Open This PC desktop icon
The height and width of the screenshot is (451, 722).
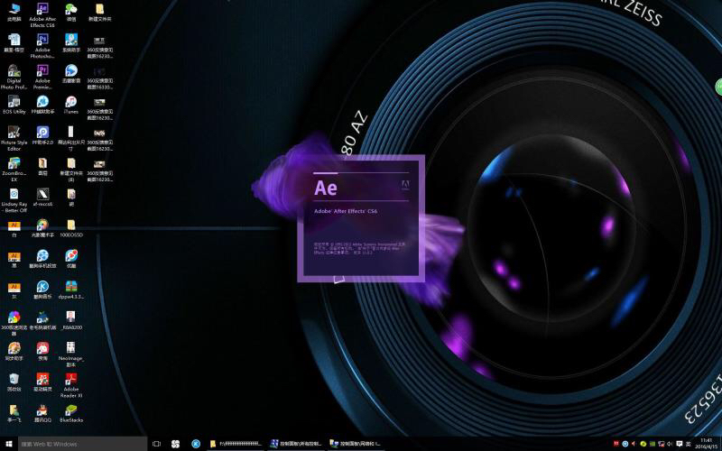pos(14,12)
